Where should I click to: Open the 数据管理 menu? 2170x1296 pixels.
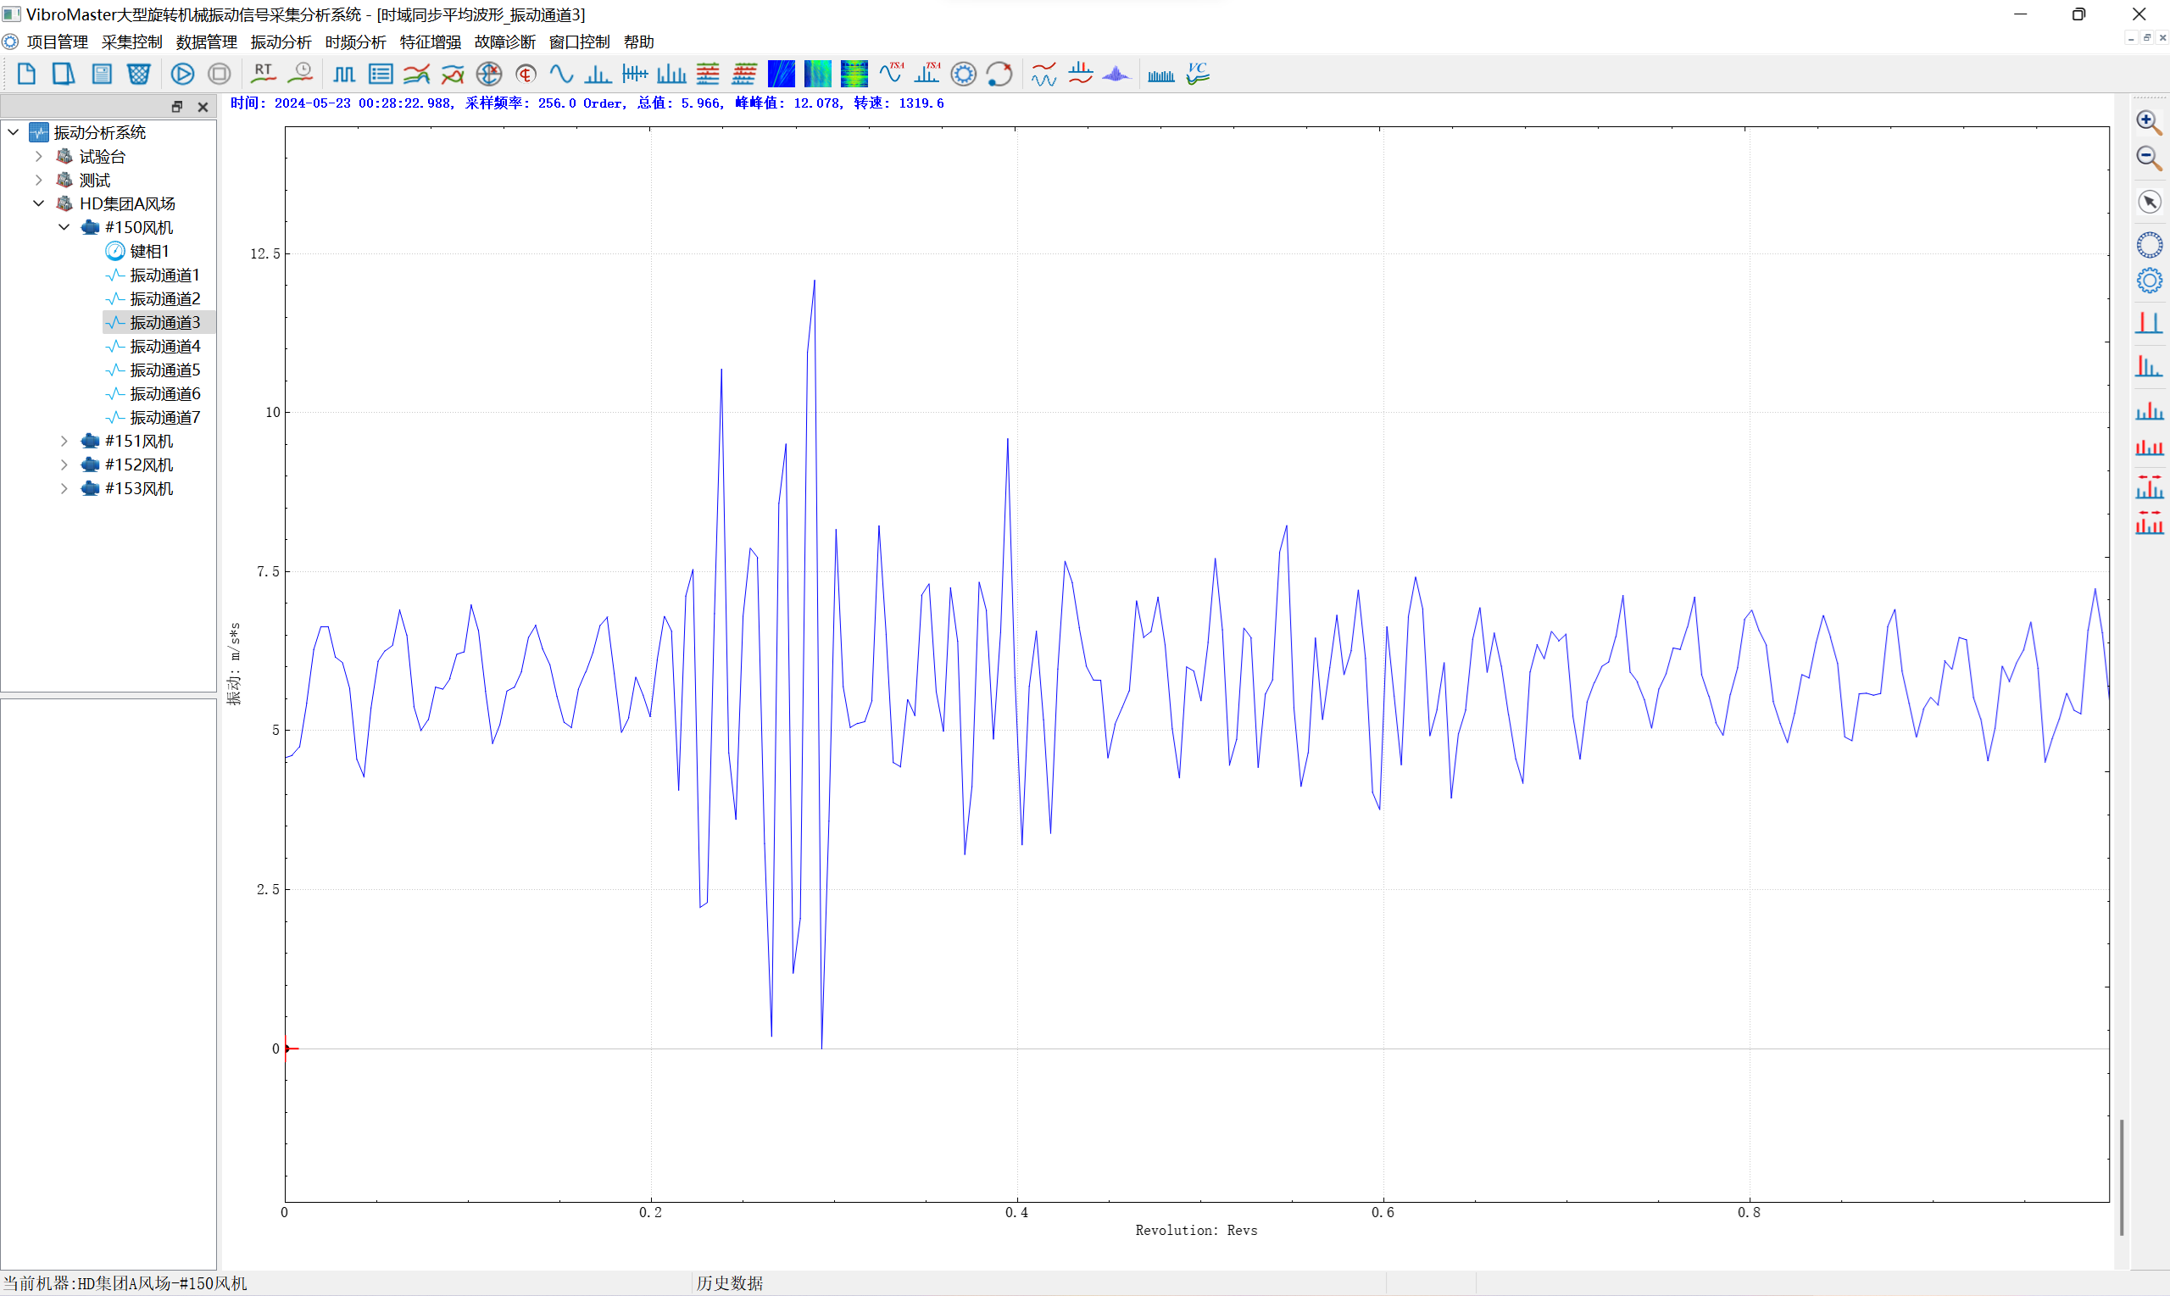(x=207, y=42)
